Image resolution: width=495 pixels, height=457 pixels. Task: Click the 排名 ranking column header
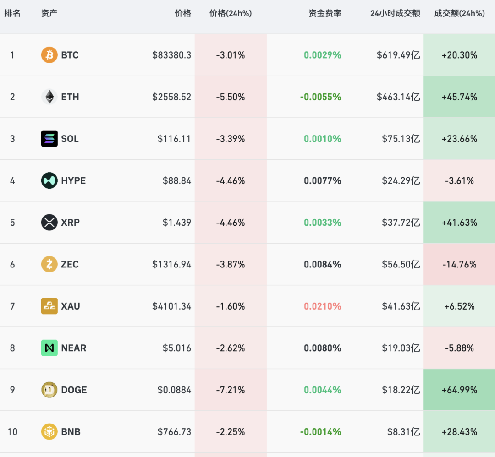12,13
